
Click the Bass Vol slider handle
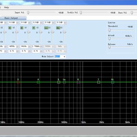[x=132, y=13]
